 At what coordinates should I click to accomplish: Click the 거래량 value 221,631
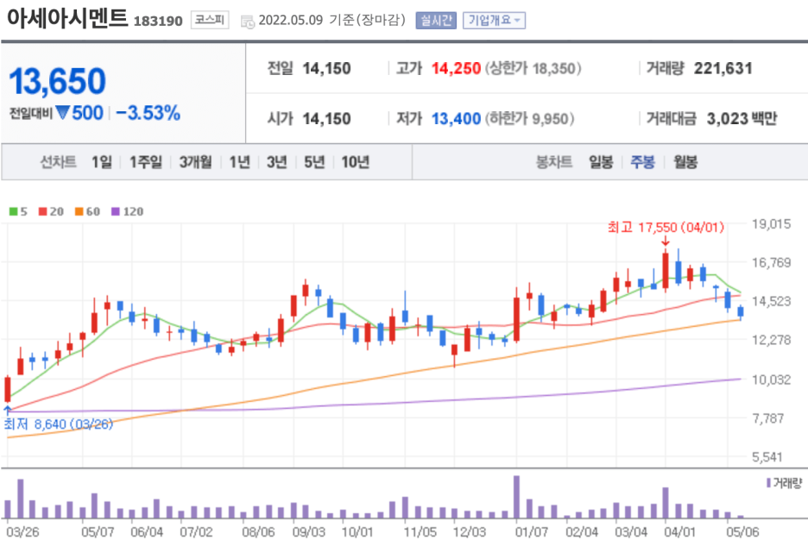pyautogui.click(x=723, y=68)
